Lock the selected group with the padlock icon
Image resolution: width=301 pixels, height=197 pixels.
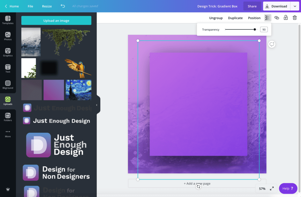285,18
